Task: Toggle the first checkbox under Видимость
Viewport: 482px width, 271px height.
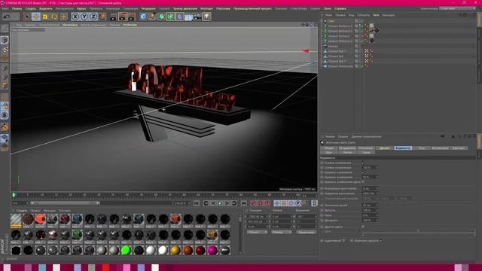Action: coord(363,163)
